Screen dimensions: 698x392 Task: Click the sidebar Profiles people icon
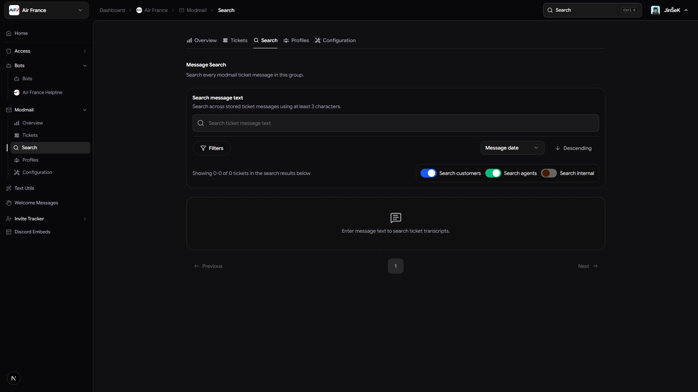pos(17,160)
